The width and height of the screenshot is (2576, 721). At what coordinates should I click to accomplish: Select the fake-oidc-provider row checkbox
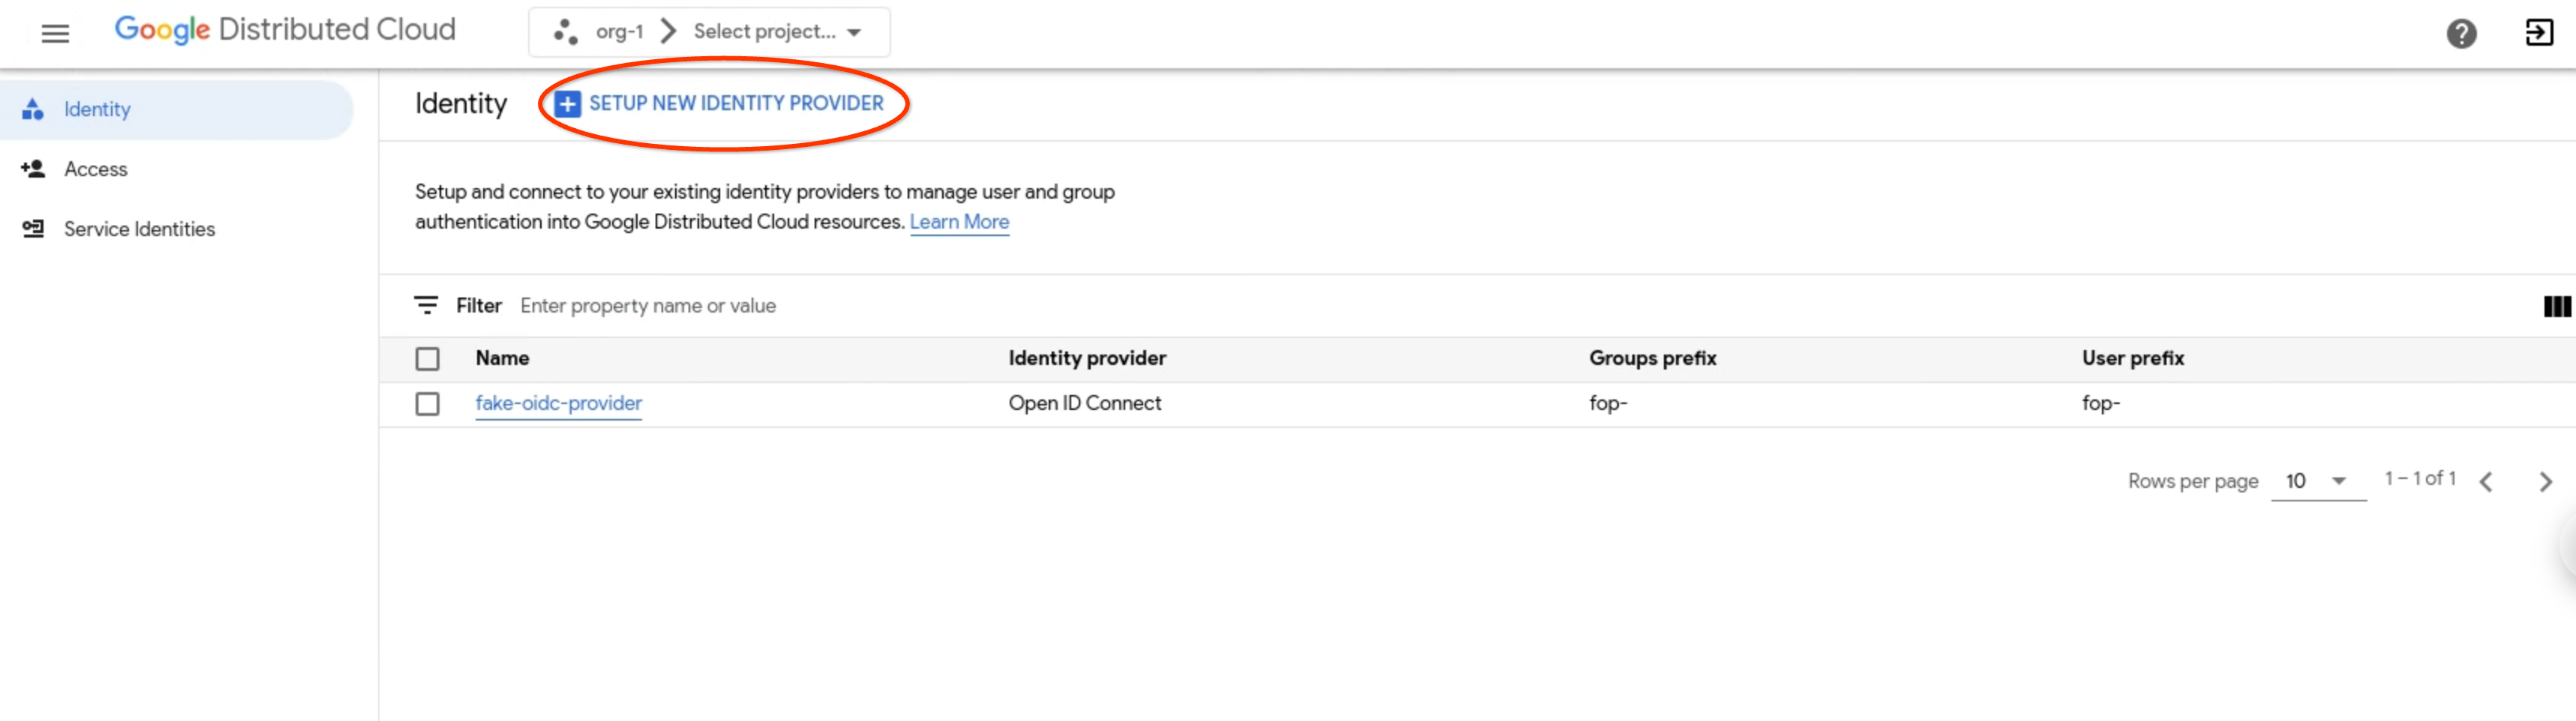click(x=427, y=403)
